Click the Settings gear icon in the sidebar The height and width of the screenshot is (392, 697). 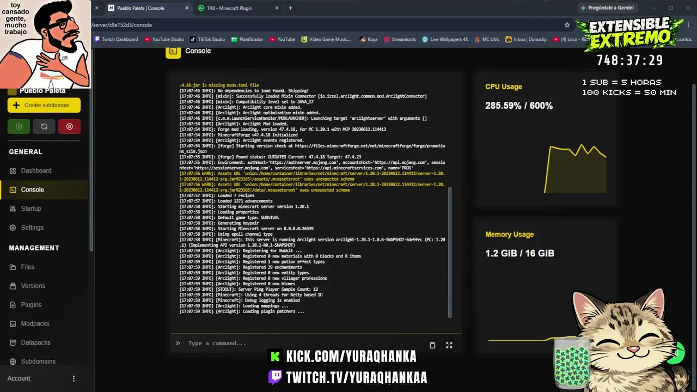click(13, 228)
